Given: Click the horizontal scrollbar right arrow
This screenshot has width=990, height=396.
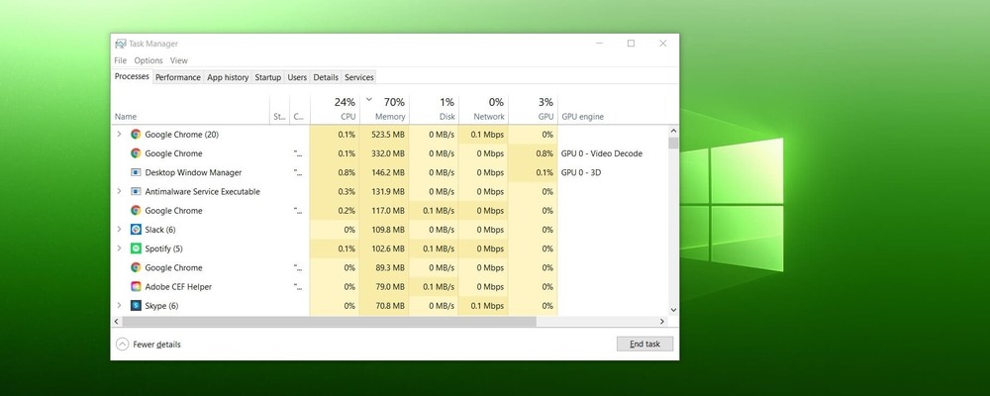Looking at the screenshot, I should coord(662,322).
